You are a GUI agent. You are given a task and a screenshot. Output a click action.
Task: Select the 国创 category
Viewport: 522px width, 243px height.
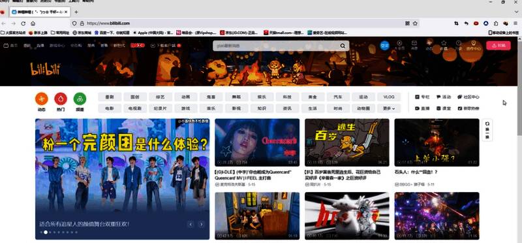(x=135, y=97)
